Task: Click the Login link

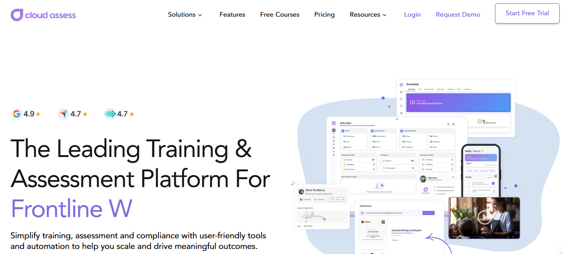Action: coord(412,14)
